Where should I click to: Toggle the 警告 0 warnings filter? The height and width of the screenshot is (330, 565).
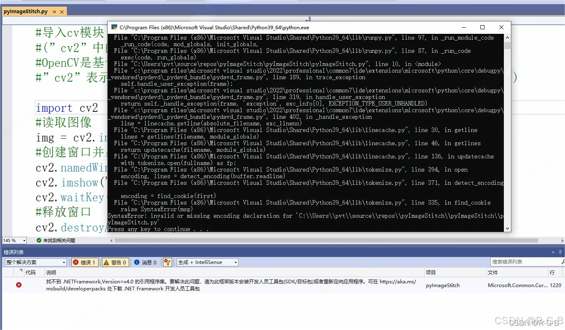pyautogui.click(x=115, y=262)
